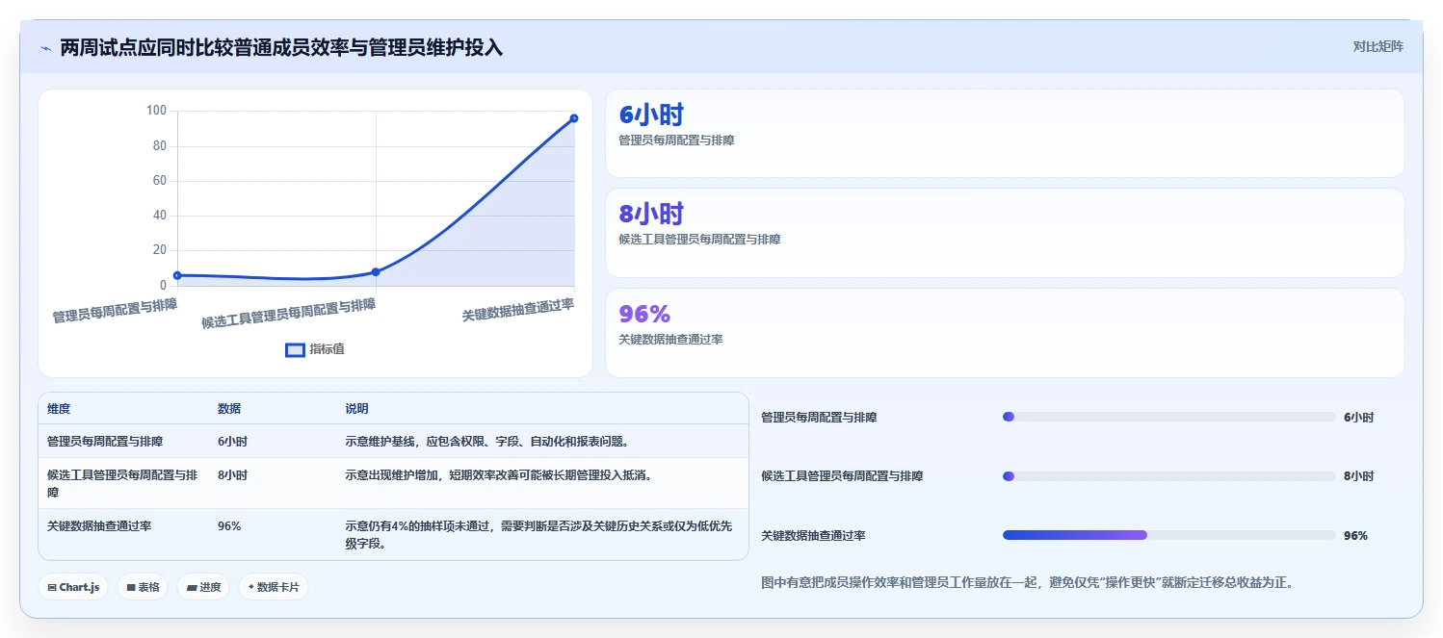Click the 说明 column header
The image size is (1443, 638).
tap(356, 409)
